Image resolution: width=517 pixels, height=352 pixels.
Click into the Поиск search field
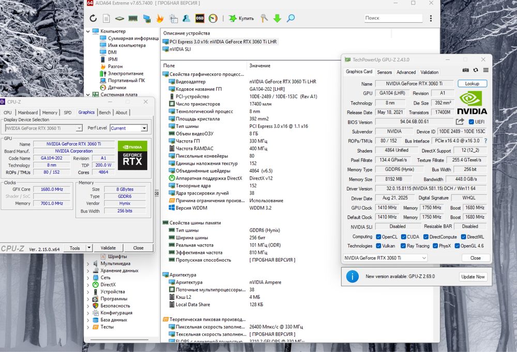point(393,18)
